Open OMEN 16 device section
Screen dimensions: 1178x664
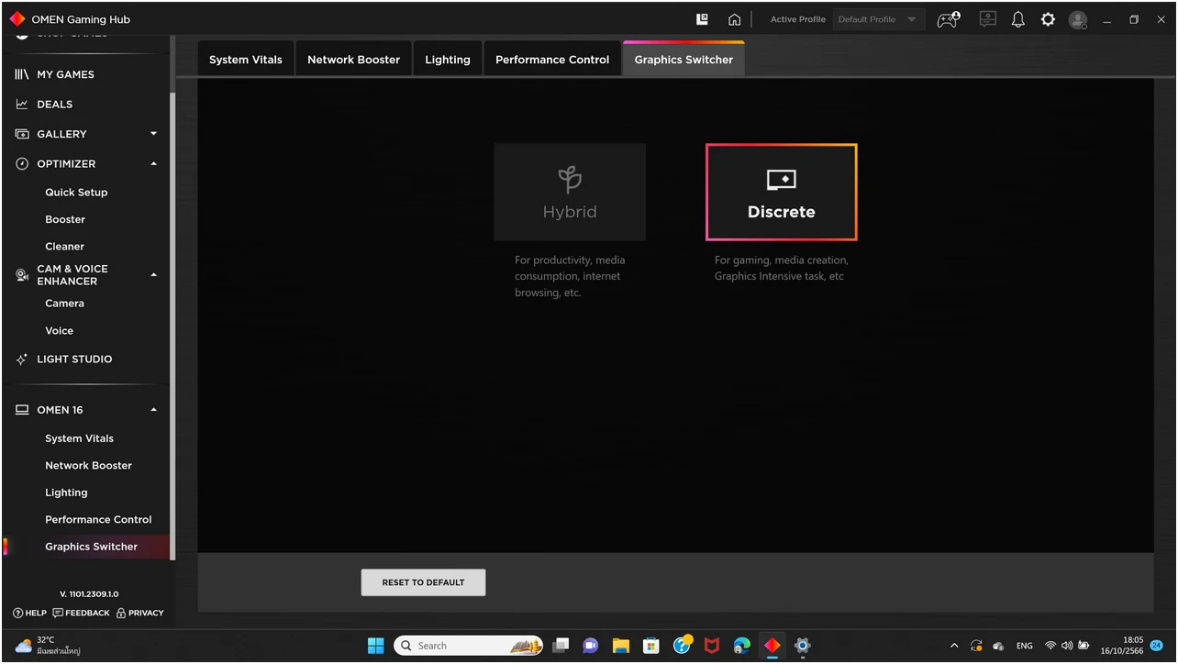coord(60,410)
